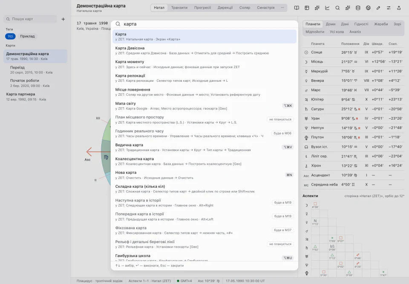Focus the «Пошук карт» search field
The height and width of the screenshot is (284, 409).
30,19
